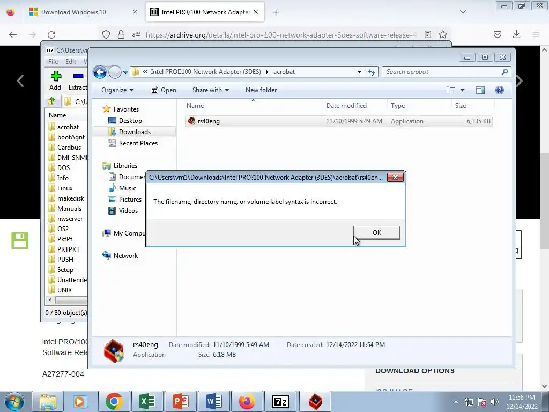Bookmark this page with star icon
Screen dimensions: 549x412
(443, 34)
